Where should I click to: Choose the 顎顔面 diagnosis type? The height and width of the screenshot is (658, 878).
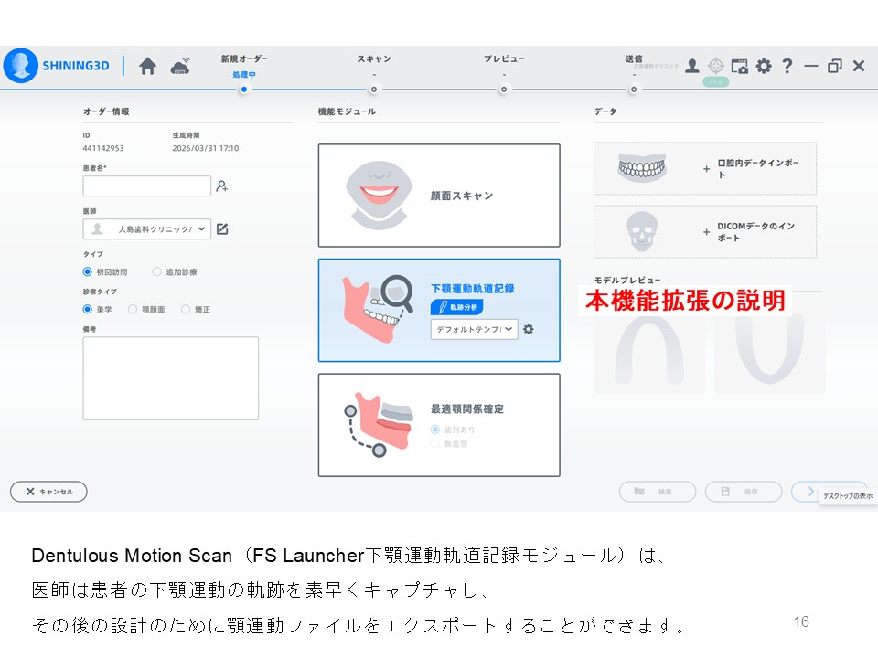click(x=134, y=310)
